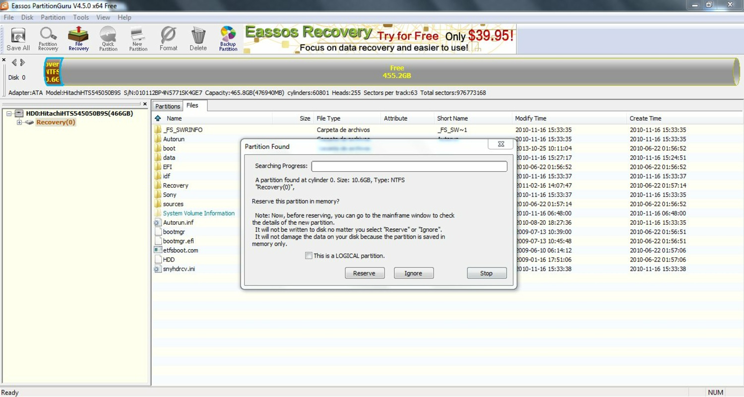Launch File Recovery tool
The height and width of the screenshot is (397, 744).
click(78, 39)
